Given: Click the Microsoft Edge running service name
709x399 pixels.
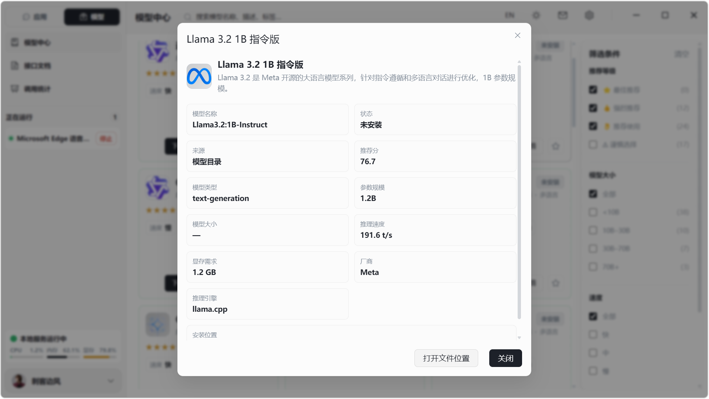Looking at the screenshot, I should click(x=53, y=139).
